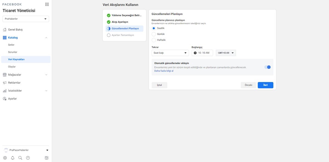This screenshot has width=329, height=162.
Task: Open settings gear in bottom bar
Action: 5,158
